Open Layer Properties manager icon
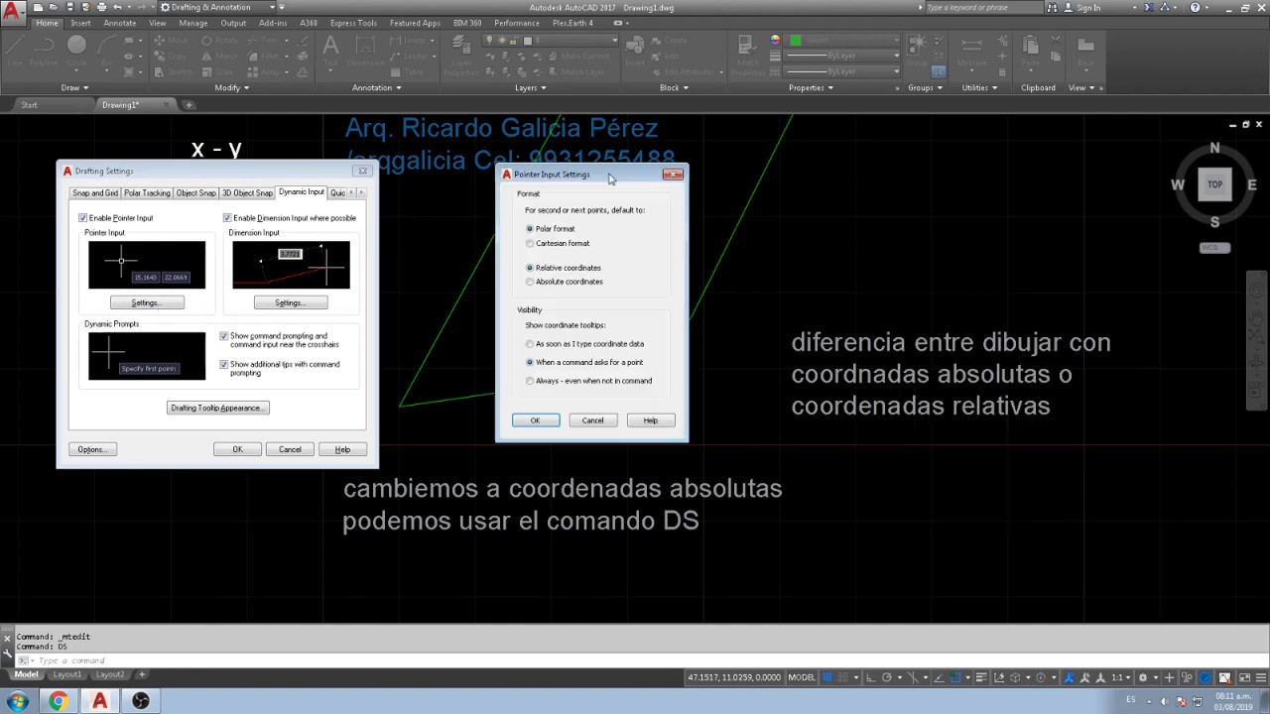This screenshot has height=714, width=1270. [x=460, y=55]
